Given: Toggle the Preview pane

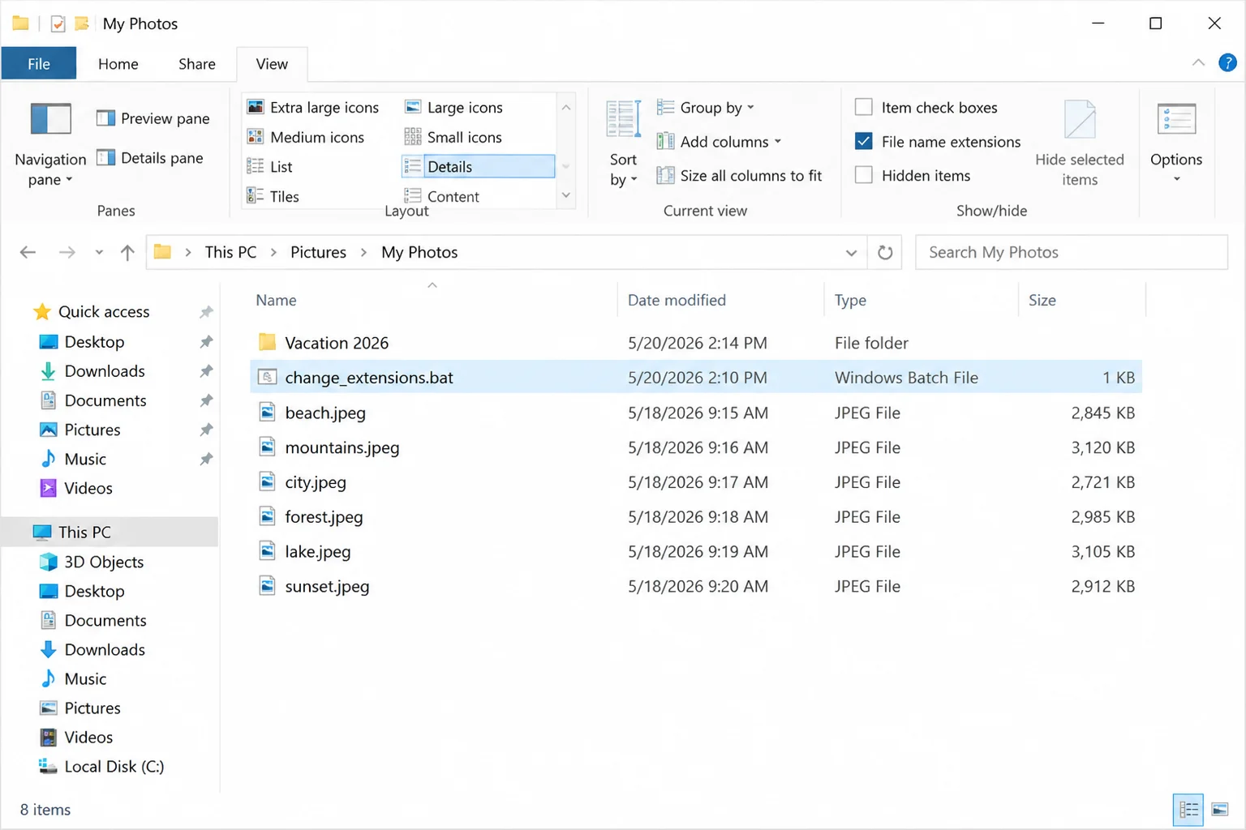Looking at the screenshot, I should (x=153, y=118).
